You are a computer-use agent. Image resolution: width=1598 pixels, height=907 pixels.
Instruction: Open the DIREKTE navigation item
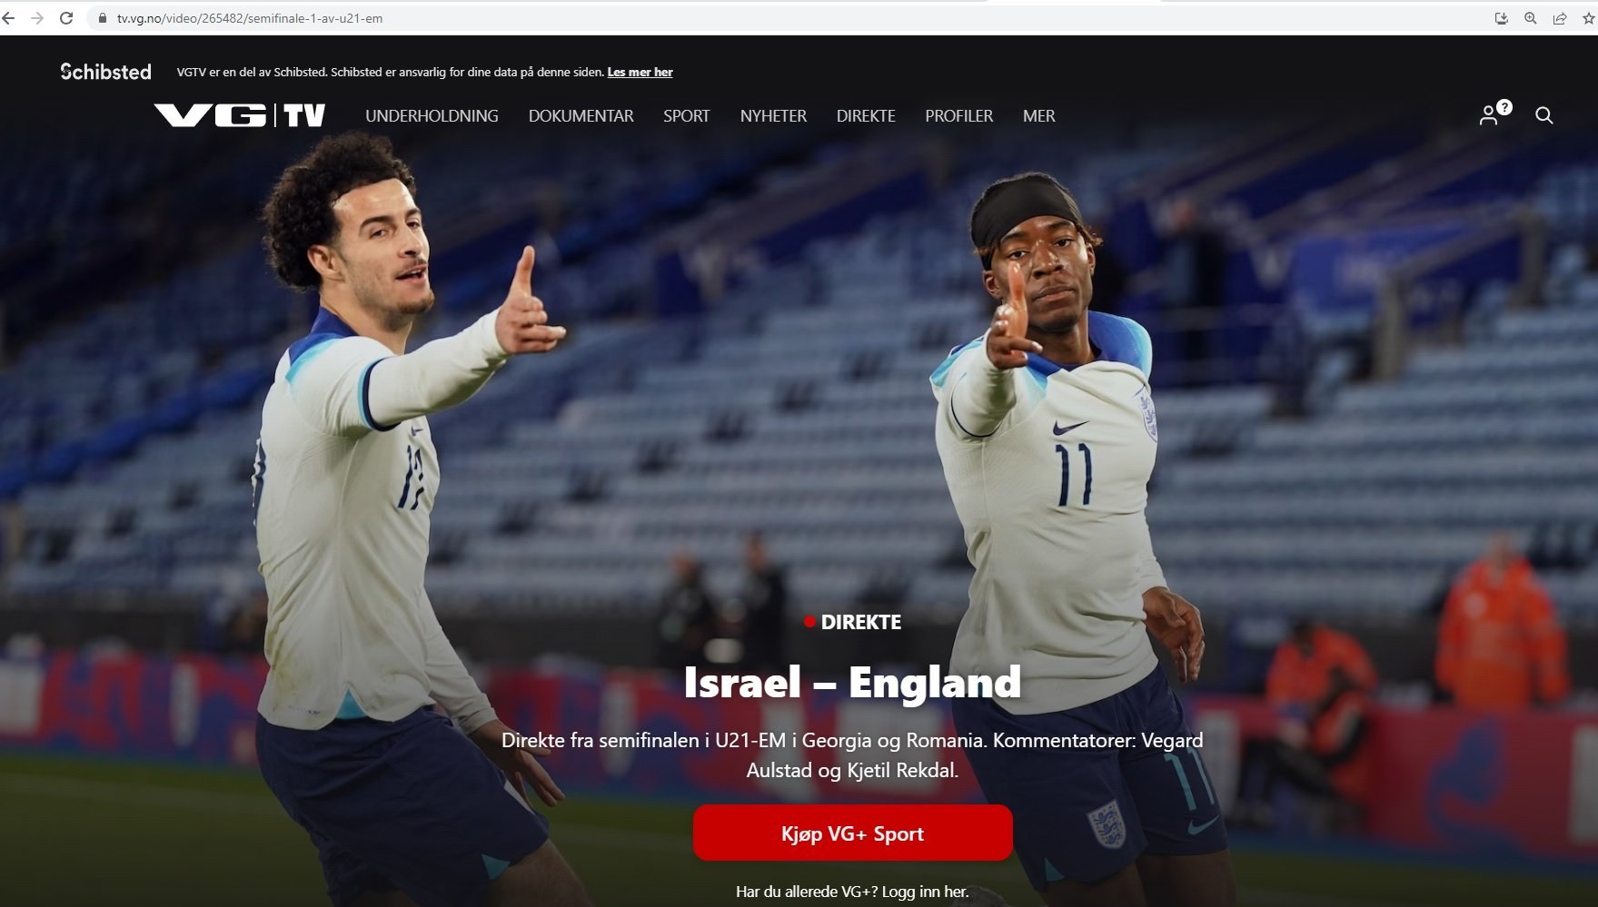(x=866, y=116)
